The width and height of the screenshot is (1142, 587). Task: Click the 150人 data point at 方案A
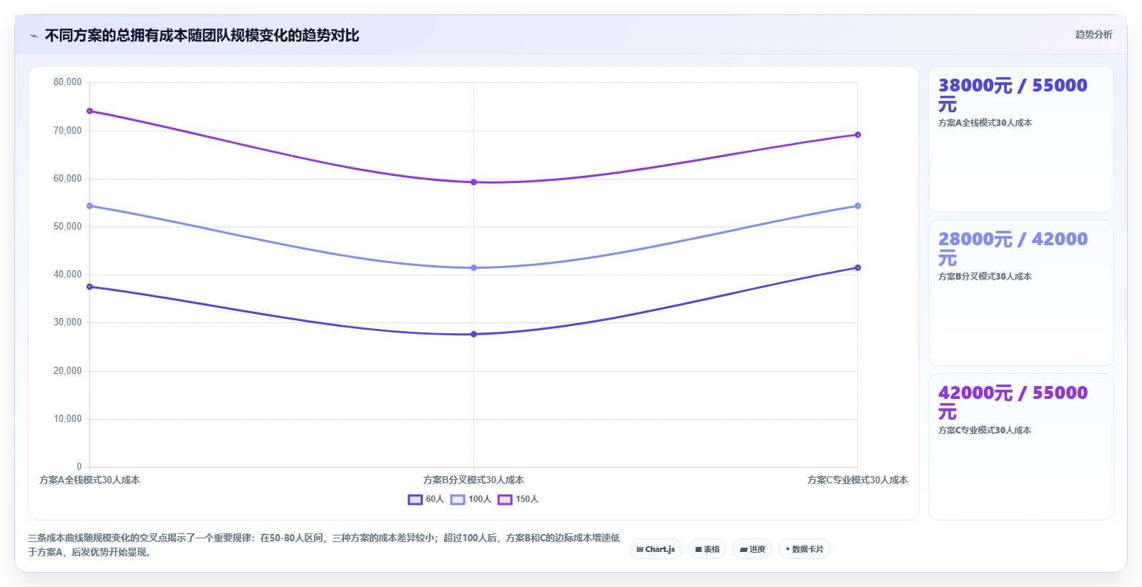pyautogui.click(x=89, y=111)
